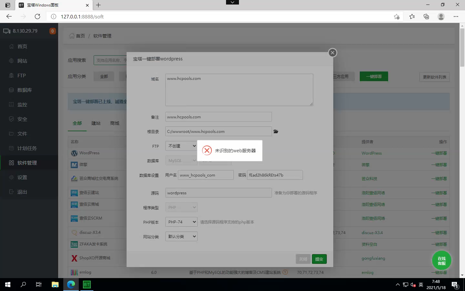
Task: Open the Windows Start menu
Action: pos(8,285)
